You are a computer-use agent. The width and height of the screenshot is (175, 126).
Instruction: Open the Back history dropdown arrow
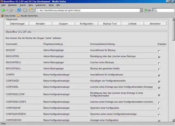pyautogui.click(x=7, y=10)
